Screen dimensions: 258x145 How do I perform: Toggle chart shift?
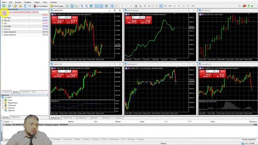pos(101,6)
